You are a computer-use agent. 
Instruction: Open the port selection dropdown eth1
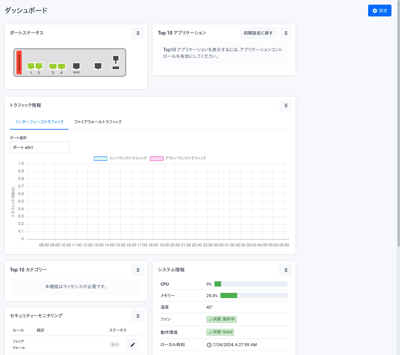tap(39, 147)
